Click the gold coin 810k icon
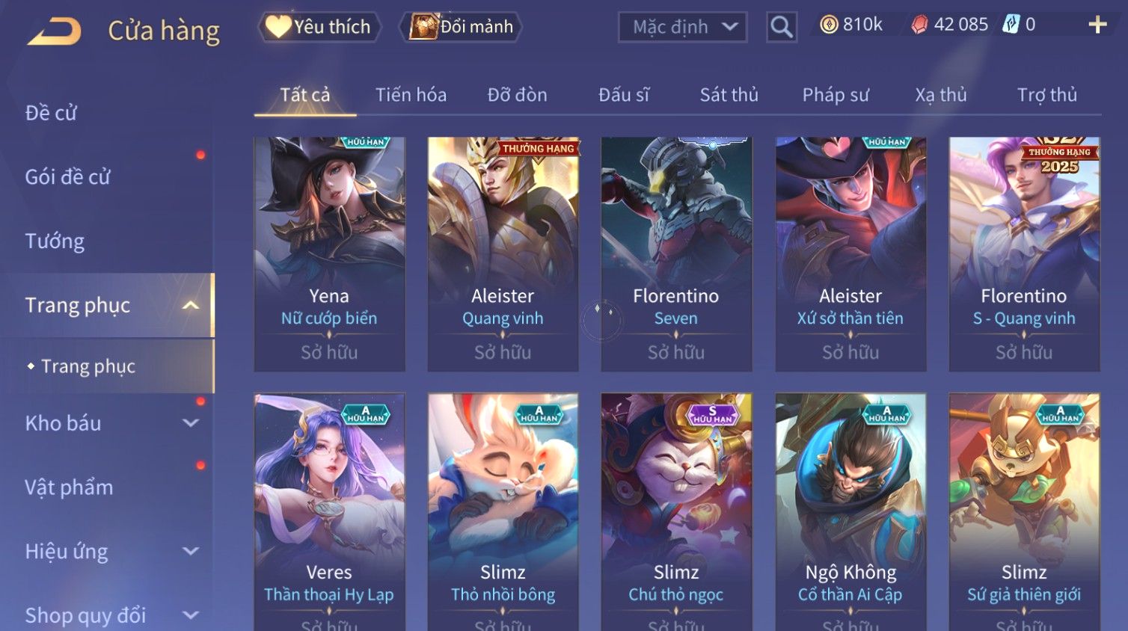The height and width of the screenshot is (631, 1128). click(829, 25)
